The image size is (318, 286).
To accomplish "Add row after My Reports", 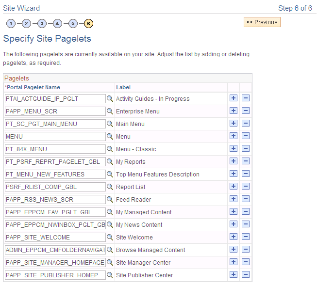I will pyautogui.click(x=234, y=161).
